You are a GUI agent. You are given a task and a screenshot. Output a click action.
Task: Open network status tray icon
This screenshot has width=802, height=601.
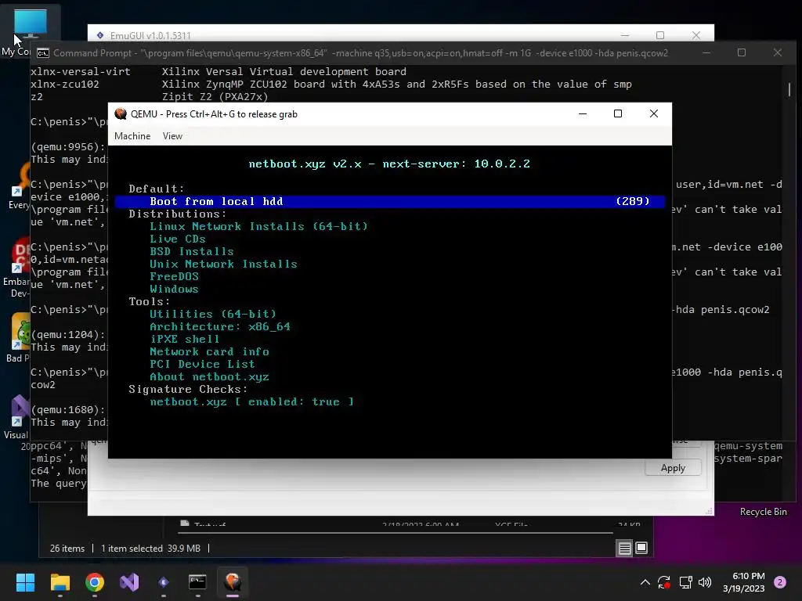click(685, 582)
